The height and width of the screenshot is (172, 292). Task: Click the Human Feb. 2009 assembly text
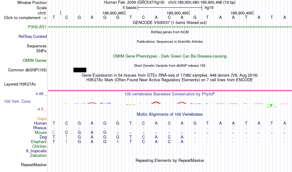(134, 2)
